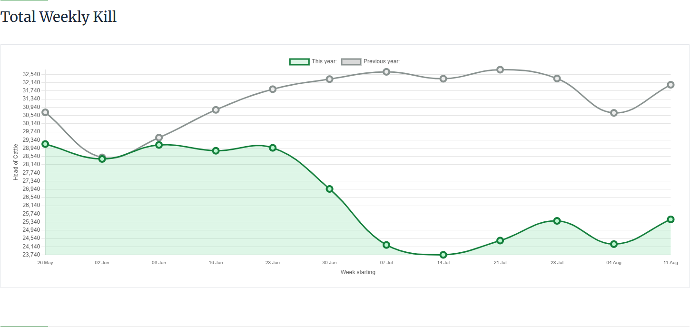The width and height of the screenshot is (690, 327).
Task: Select this year's 07 Jul data point
Action: click(386, 245)
